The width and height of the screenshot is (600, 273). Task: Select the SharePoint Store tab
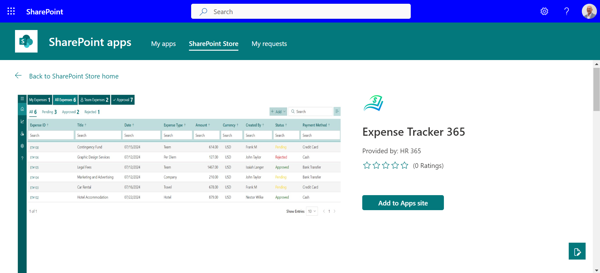[214, 44]
